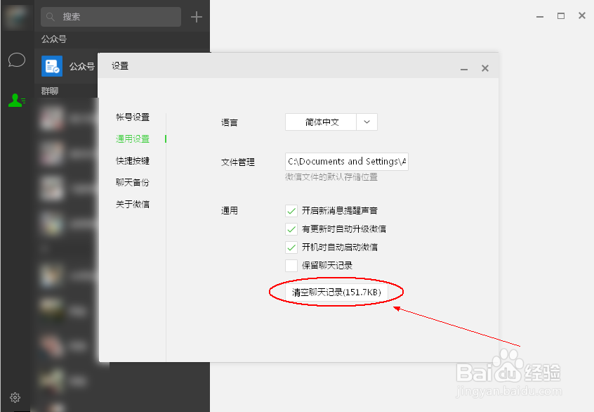This screenshot has width=594, height=412.
Task: Disable 开机时自动启动微信 checkbox
Action: (291, 247)
